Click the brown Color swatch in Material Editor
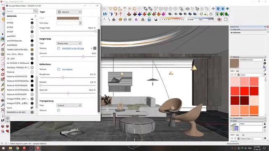 (x=68, y=18)
